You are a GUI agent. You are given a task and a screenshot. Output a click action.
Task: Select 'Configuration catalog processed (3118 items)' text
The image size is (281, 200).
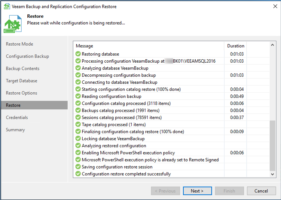click(x=126, y=103)
